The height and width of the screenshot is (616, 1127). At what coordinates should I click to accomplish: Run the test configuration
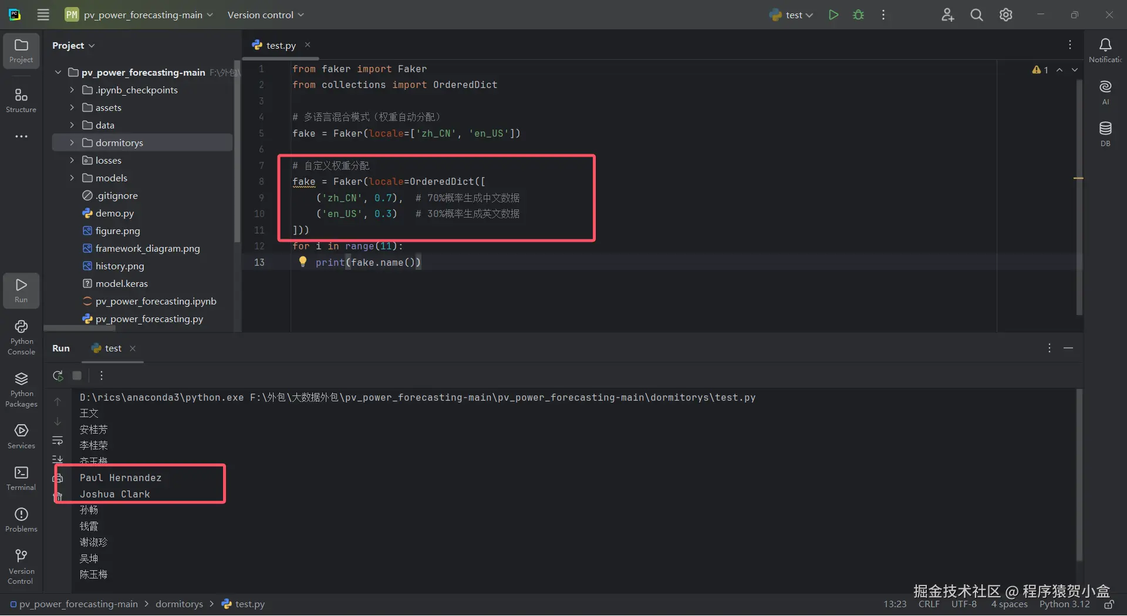click(833, 15)
